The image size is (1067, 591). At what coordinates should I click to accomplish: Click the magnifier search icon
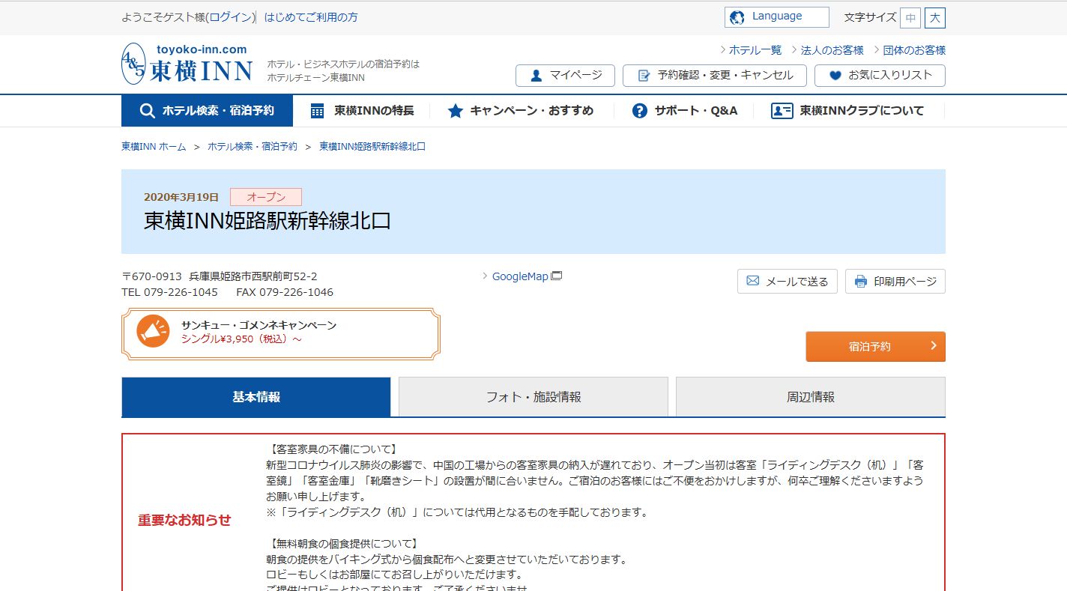[148, 111]
